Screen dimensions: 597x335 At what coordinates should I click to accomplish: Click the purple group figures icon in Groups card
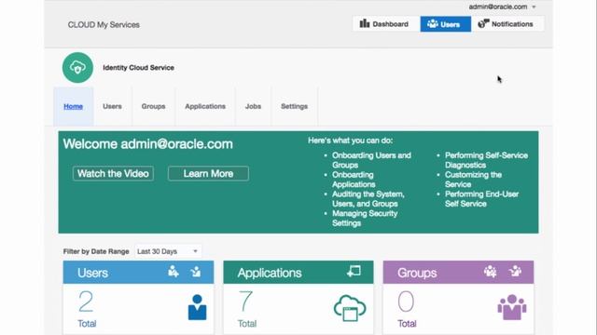pos(512,307)
